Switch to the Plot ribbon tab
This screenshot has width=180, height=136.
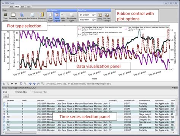pos(17,7)
